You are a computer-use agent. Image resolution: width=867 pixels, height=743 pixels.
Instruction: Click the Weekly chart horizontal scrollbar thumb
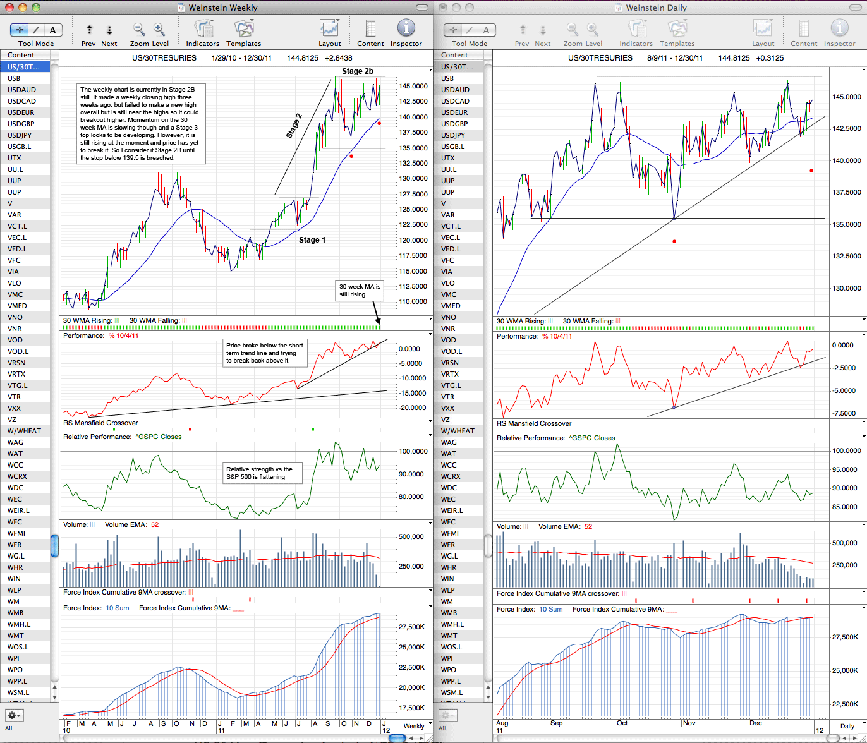click(x=397, y=738)
